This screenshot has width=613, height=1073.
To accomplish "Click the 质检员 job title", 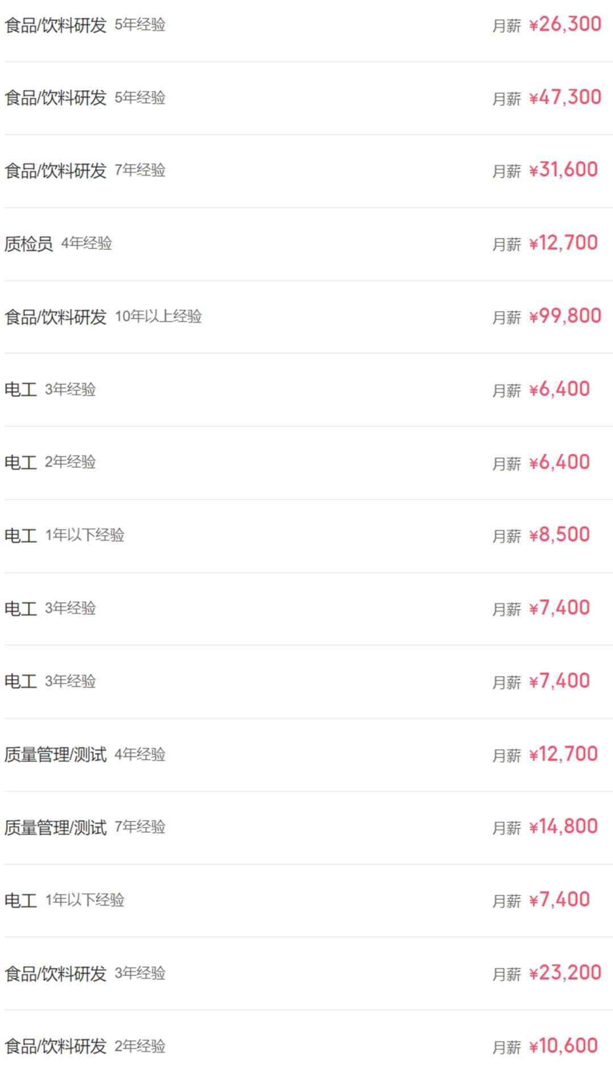I will coord(28,244).
